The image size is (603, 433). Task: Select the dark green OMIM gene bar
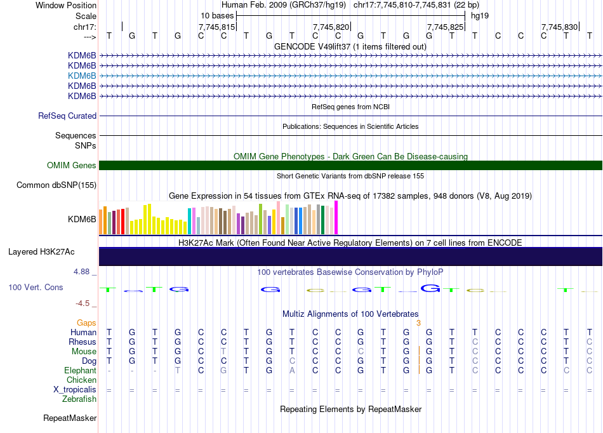coord(350,166)
